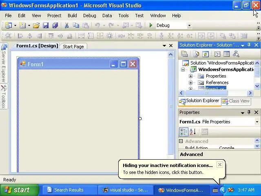Screen dimensions: 261x196
Task: Open the File menu
Action: point(8,16)
